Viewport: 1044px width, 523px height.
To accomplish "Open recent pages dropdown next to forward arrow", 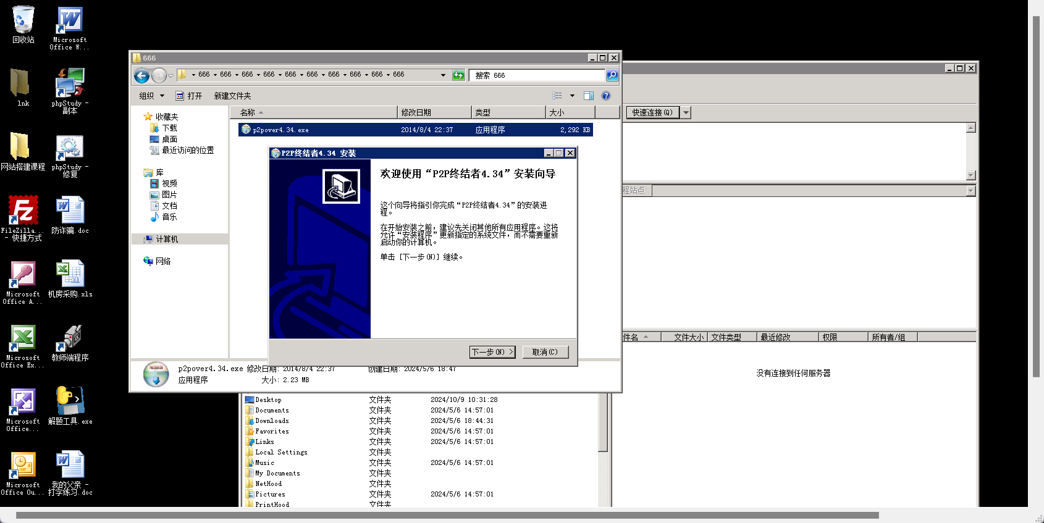I will tap(171, 75).
